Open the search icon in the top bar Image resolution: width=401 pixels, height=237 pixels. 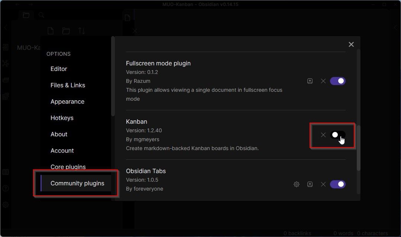41,15
